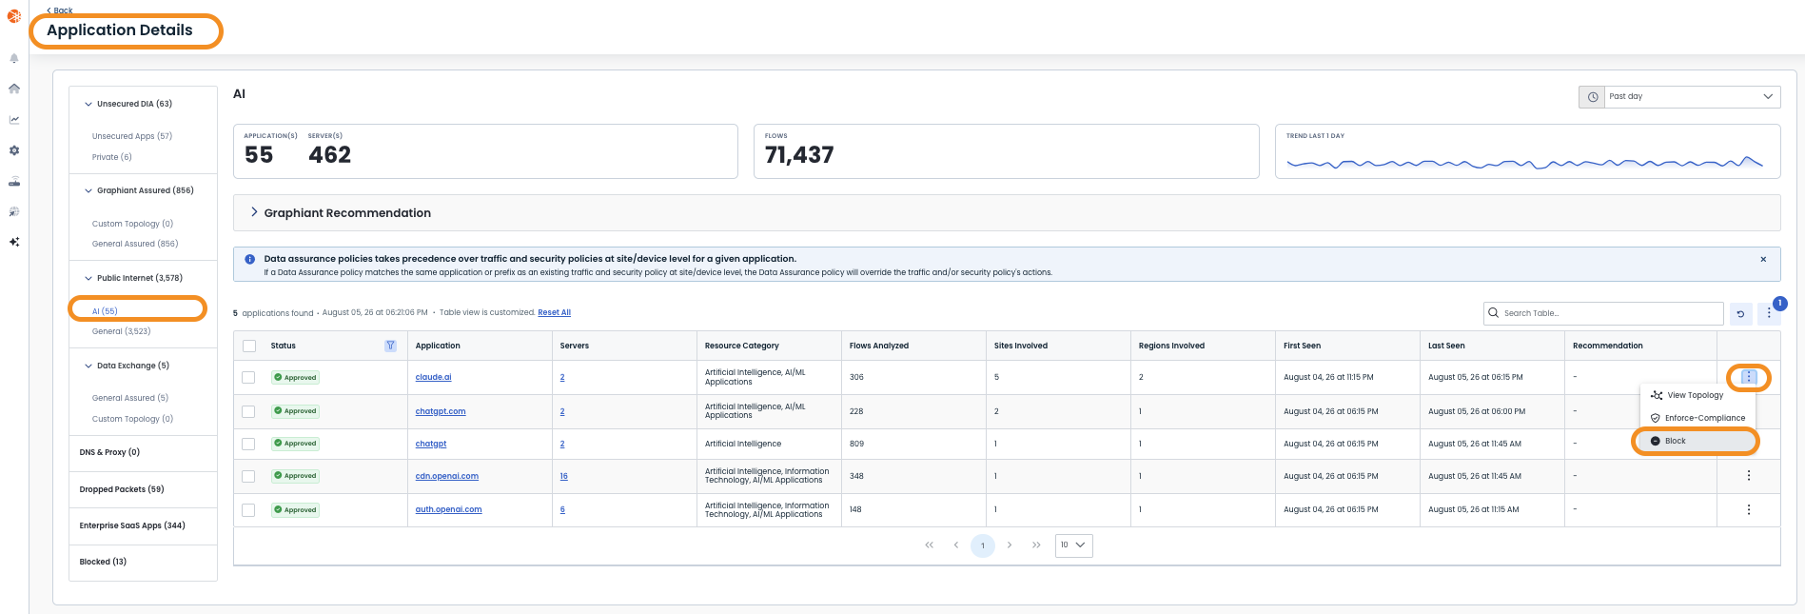Viewport: 1805px width, 614px height.
Task: Collapse the Data Exchange (5) group
Action: pyautogui.click(x=88, y=366)
